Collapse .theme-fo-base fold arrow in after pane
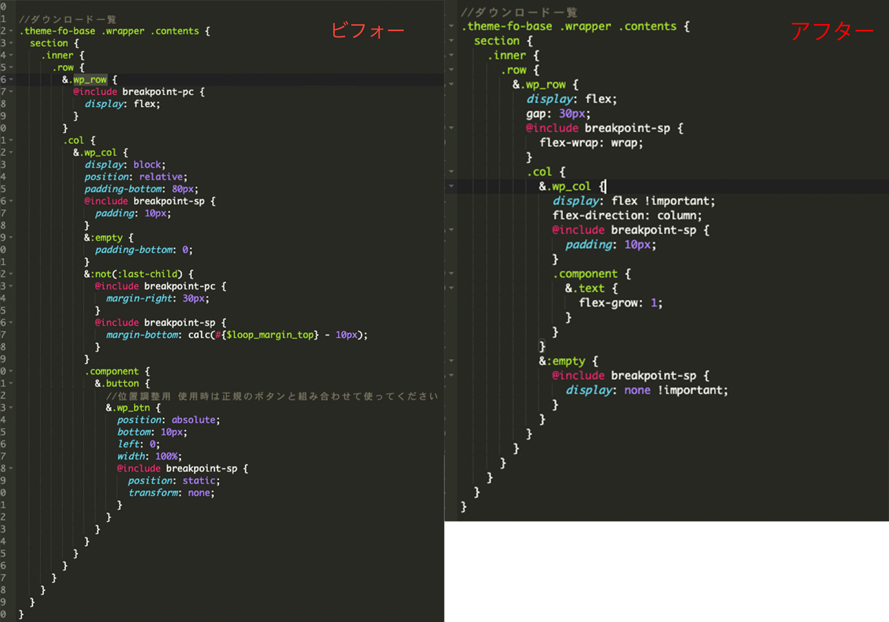889x622 pixels. (x=451, y=26)
